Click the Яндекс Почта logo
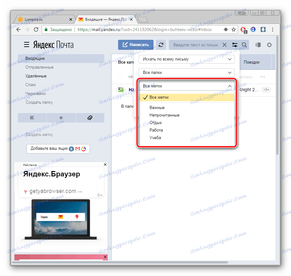This screenshot has height=276, width=291. pos(54,45)
